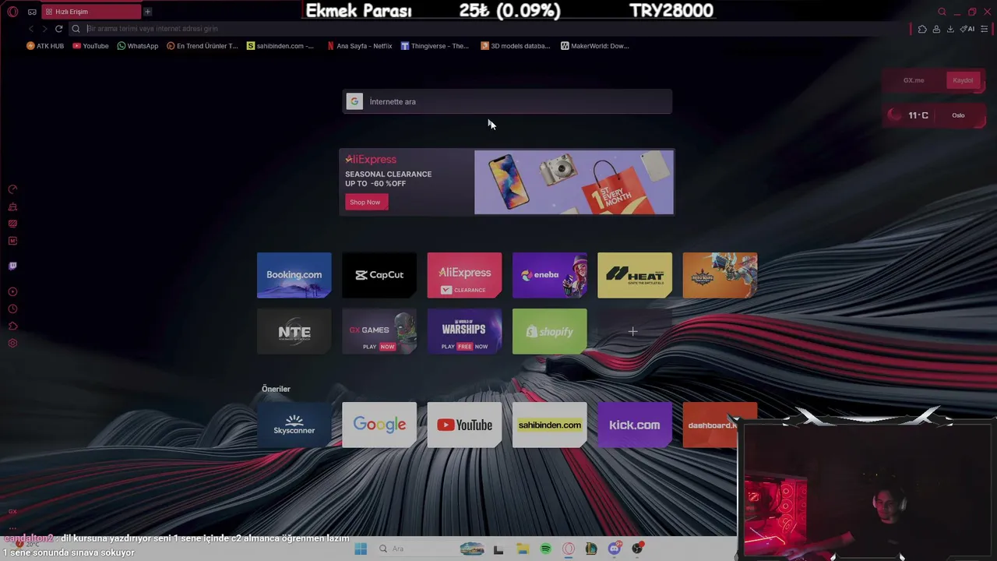Open the Skyscanner suggestion tile

pos(294,425)
